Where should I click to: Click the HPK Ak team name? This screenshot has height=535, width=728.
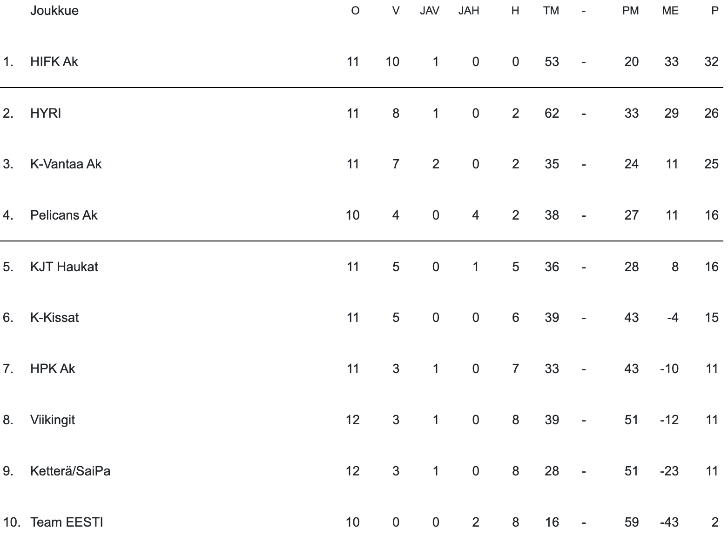[53, 368]
